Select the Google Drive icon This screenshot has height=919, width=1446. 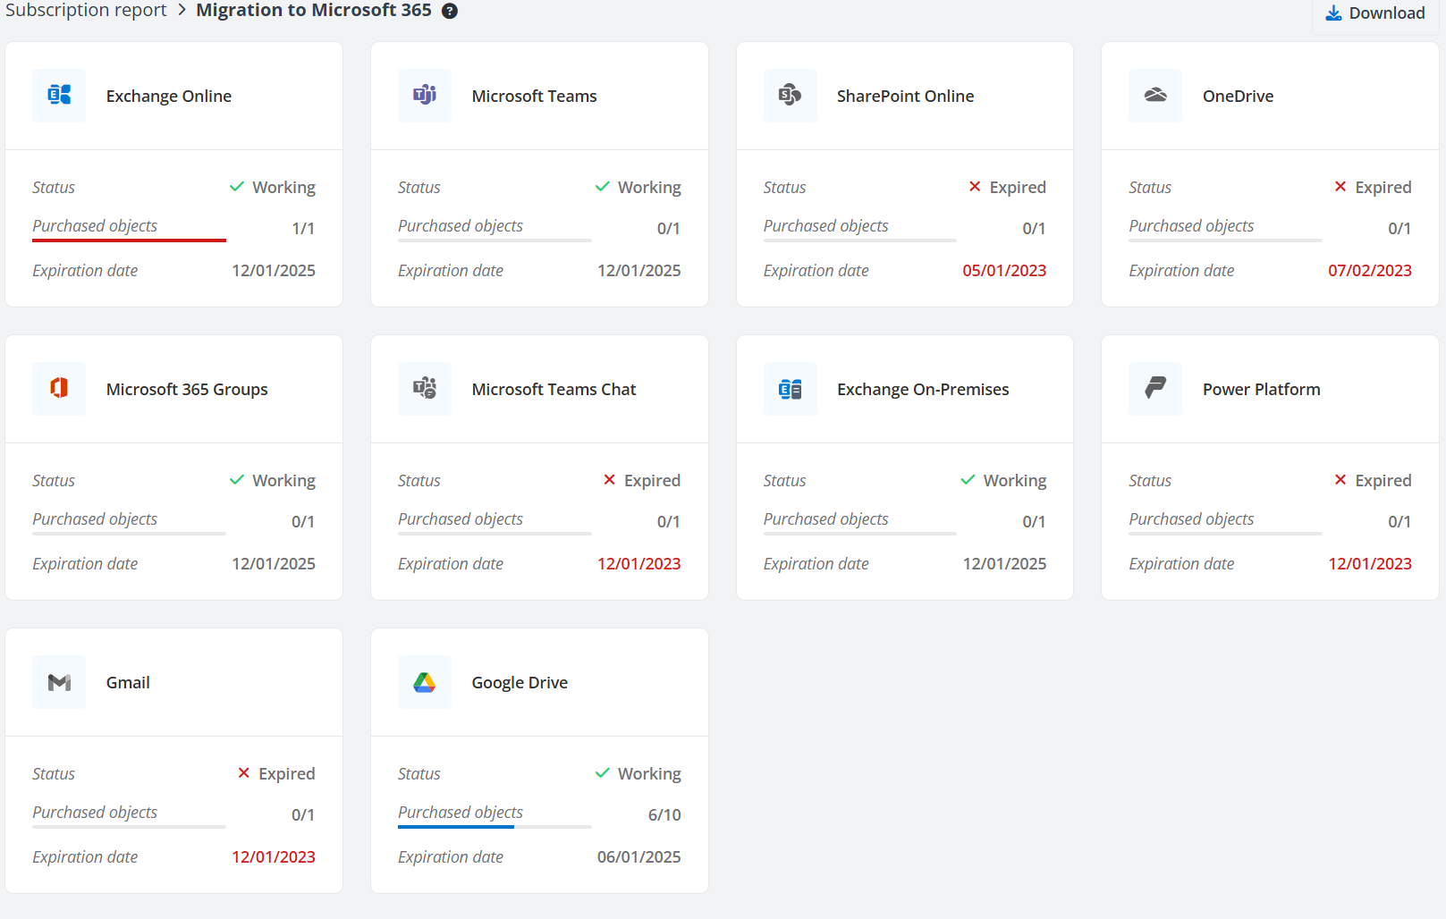click(x=424, y=682)
